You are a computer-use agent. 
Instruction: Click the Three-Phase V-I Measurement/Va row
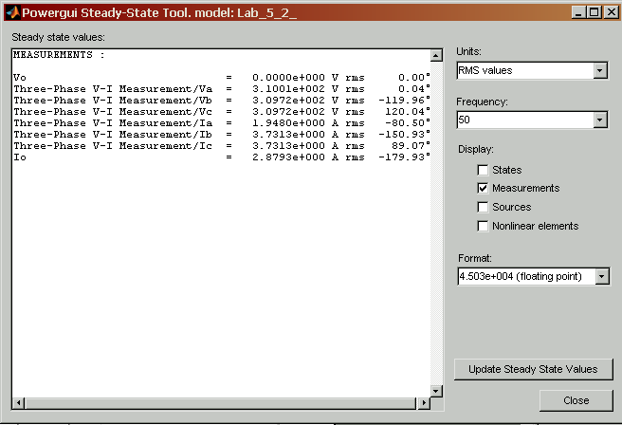222,89
